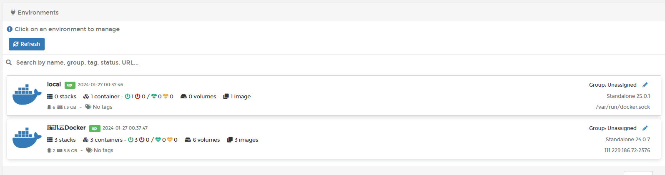The height and width of the screenshot is (175, 665).
Task: Click the 腾讯云Docker whale logo icon
Action: 27,139
